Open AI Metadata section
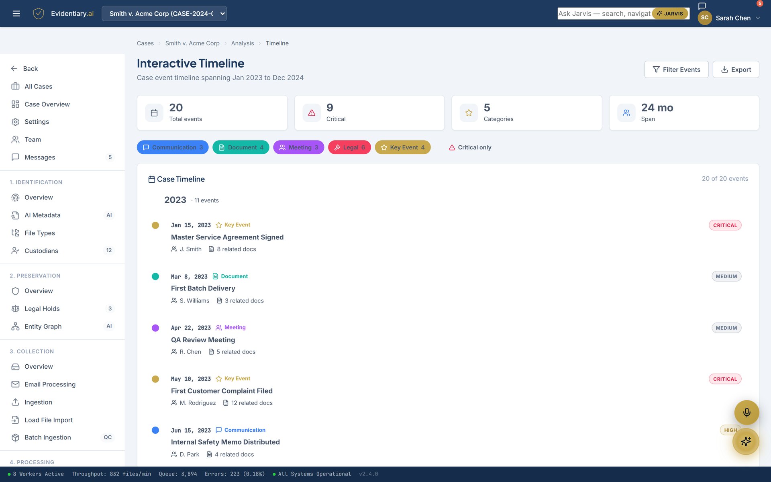The width and height of the screenshot is (771, 482). 62,215
